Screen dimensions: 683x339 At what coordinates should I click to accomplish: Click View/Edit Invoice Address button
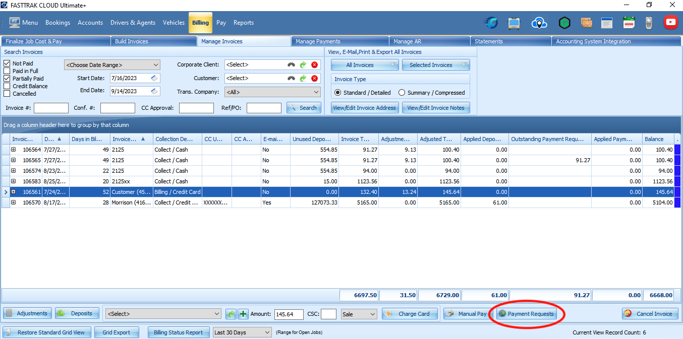(365, 108)
